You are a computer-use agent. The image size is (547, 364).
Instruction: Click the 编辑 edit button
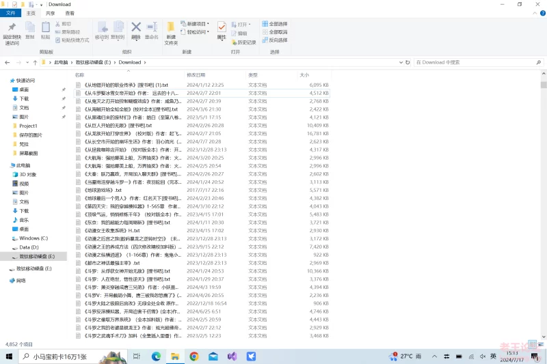point(239,33)
